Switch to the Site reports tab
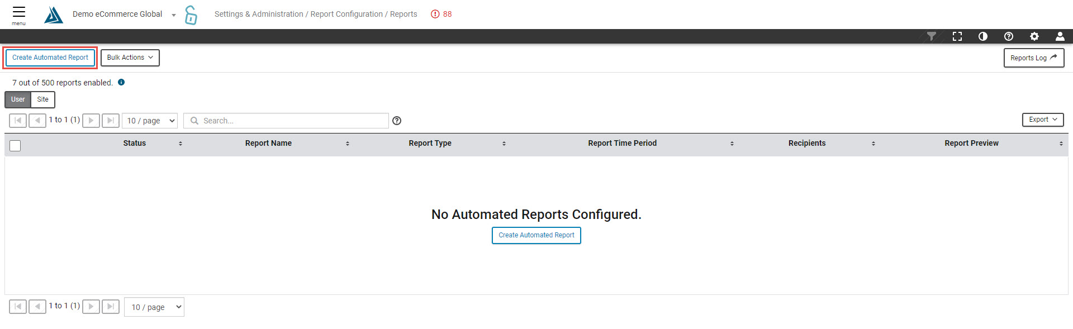Image resolution: width=1073 pixels, height=329 pixels. 43,99
